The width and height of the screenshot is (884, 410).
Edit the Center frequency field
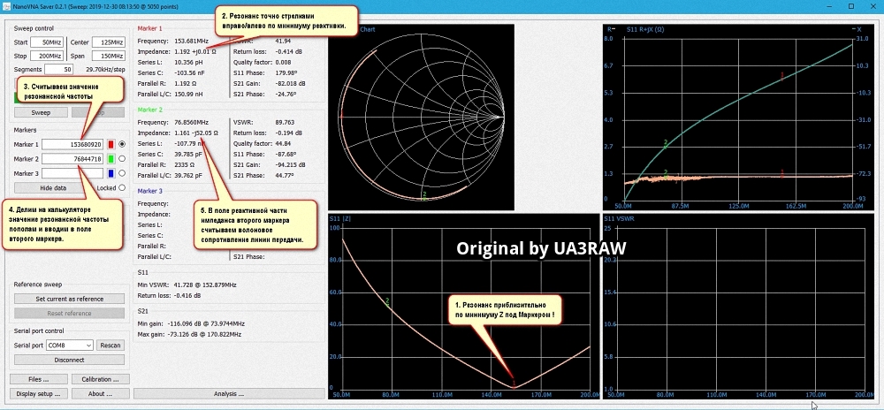coord(108,42)
